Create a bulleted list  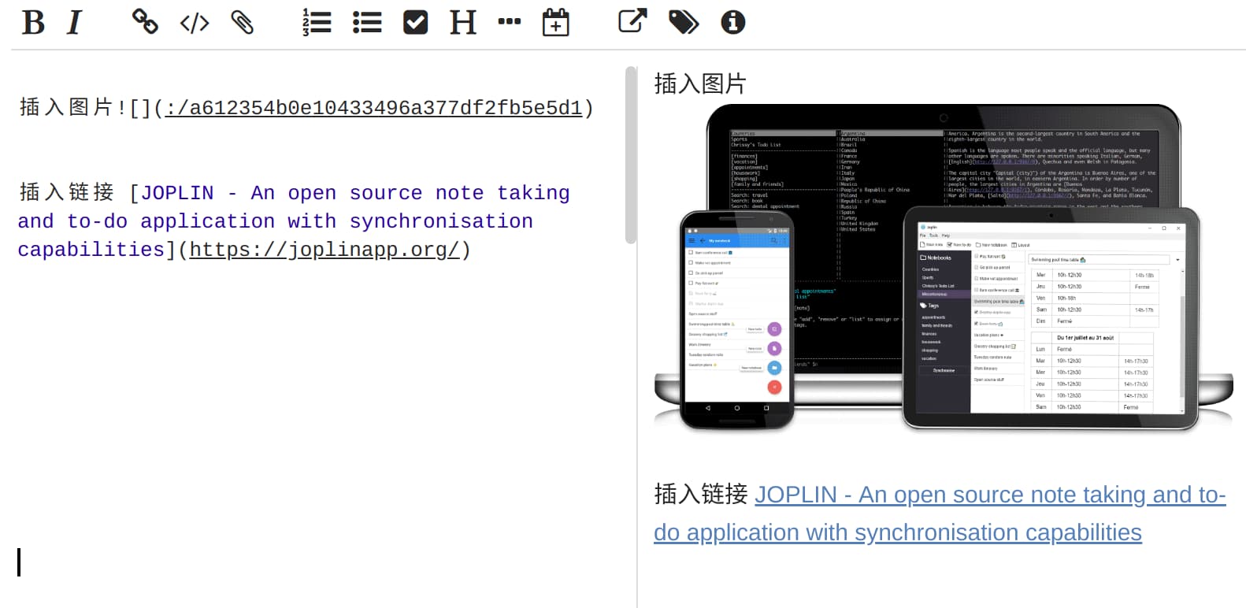pyautogui.click(x=367, y=22)
